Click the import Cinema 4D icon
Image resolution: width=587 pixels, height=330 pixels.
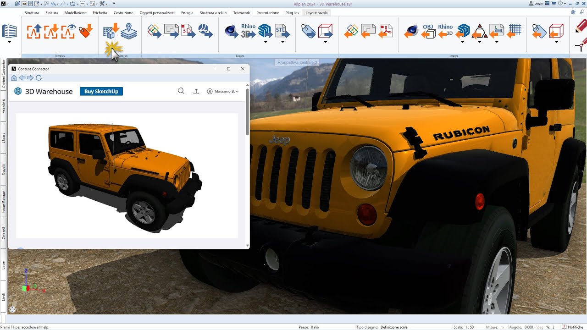click(411, 31)
